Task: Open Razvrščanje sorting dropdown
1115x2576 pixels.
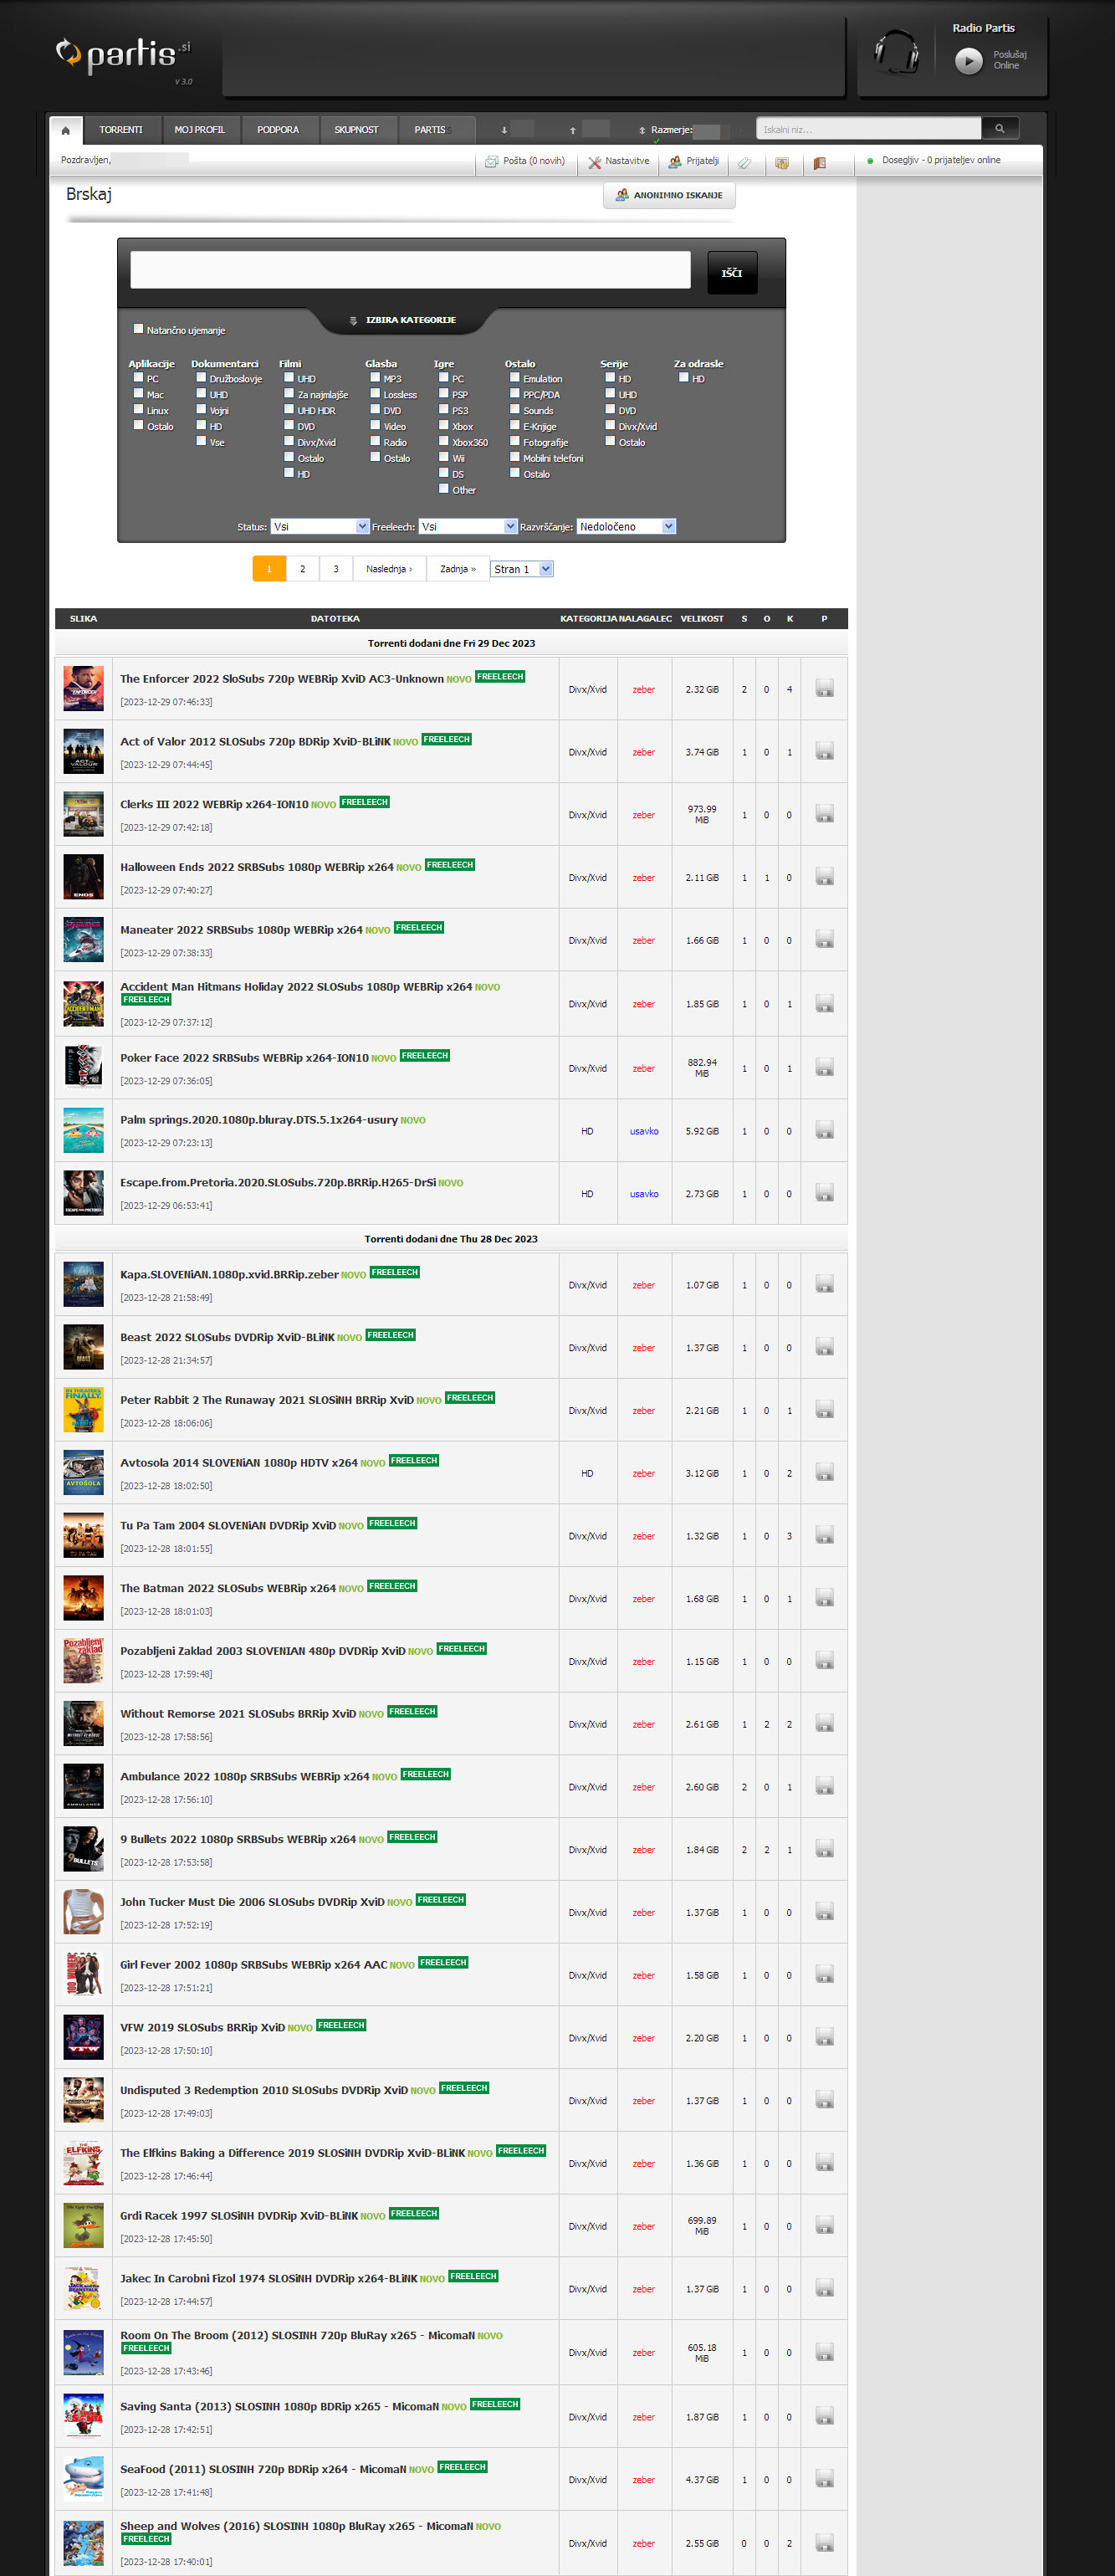Action: [626, 527]
